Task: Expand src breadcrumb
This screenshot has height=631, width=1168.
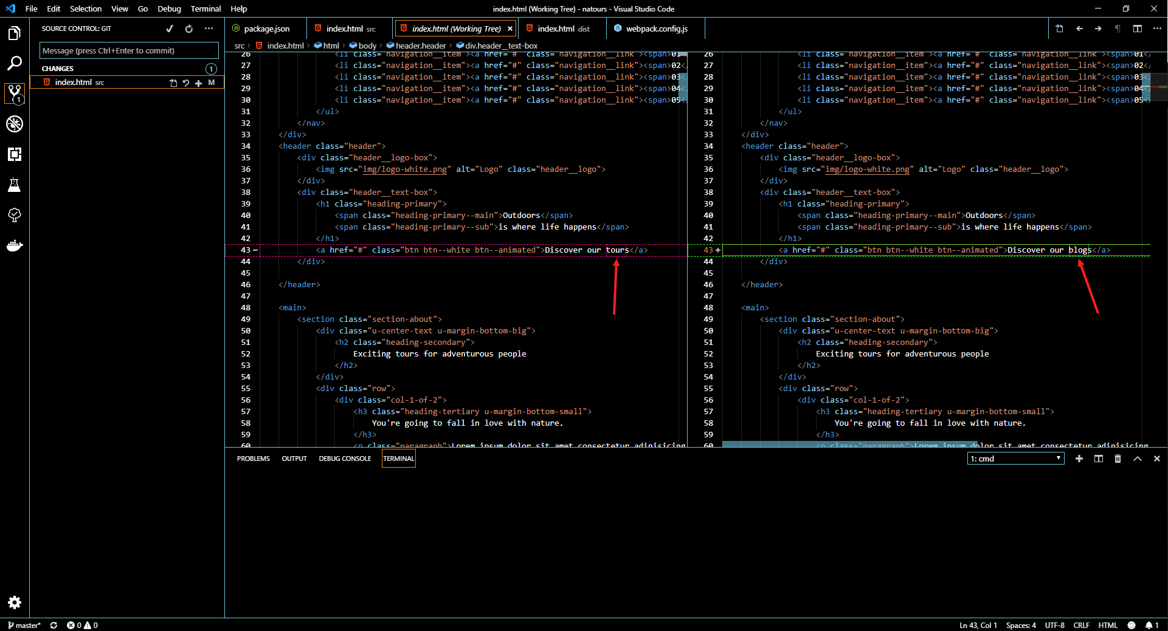Action: tap(240, 46)
